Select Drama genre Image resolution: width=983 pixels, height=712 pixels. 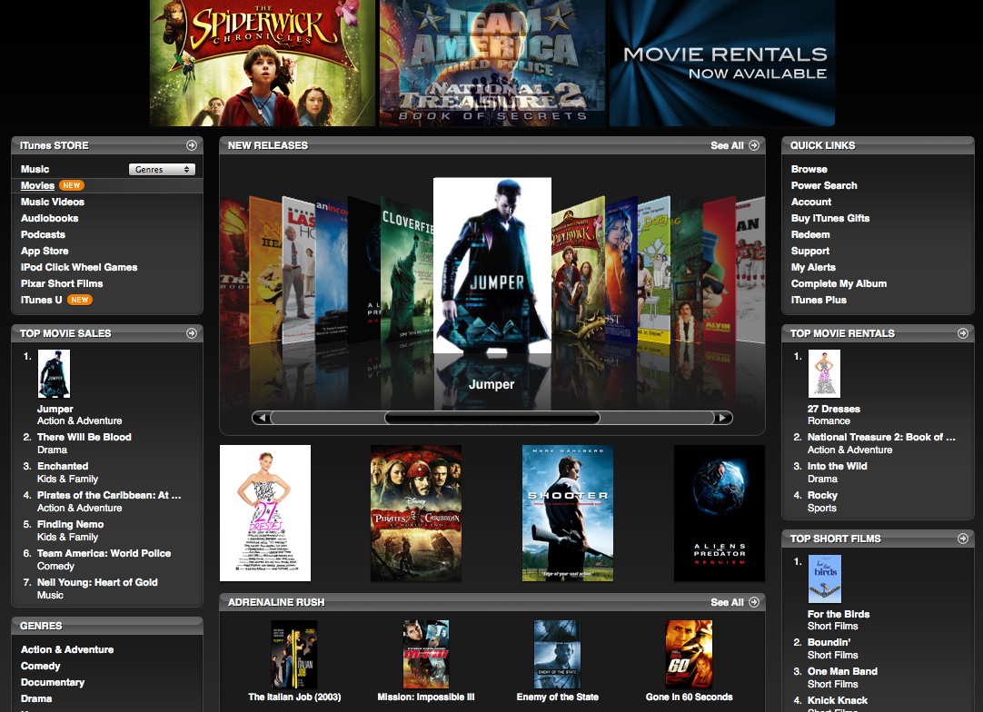tap(36, 698)
